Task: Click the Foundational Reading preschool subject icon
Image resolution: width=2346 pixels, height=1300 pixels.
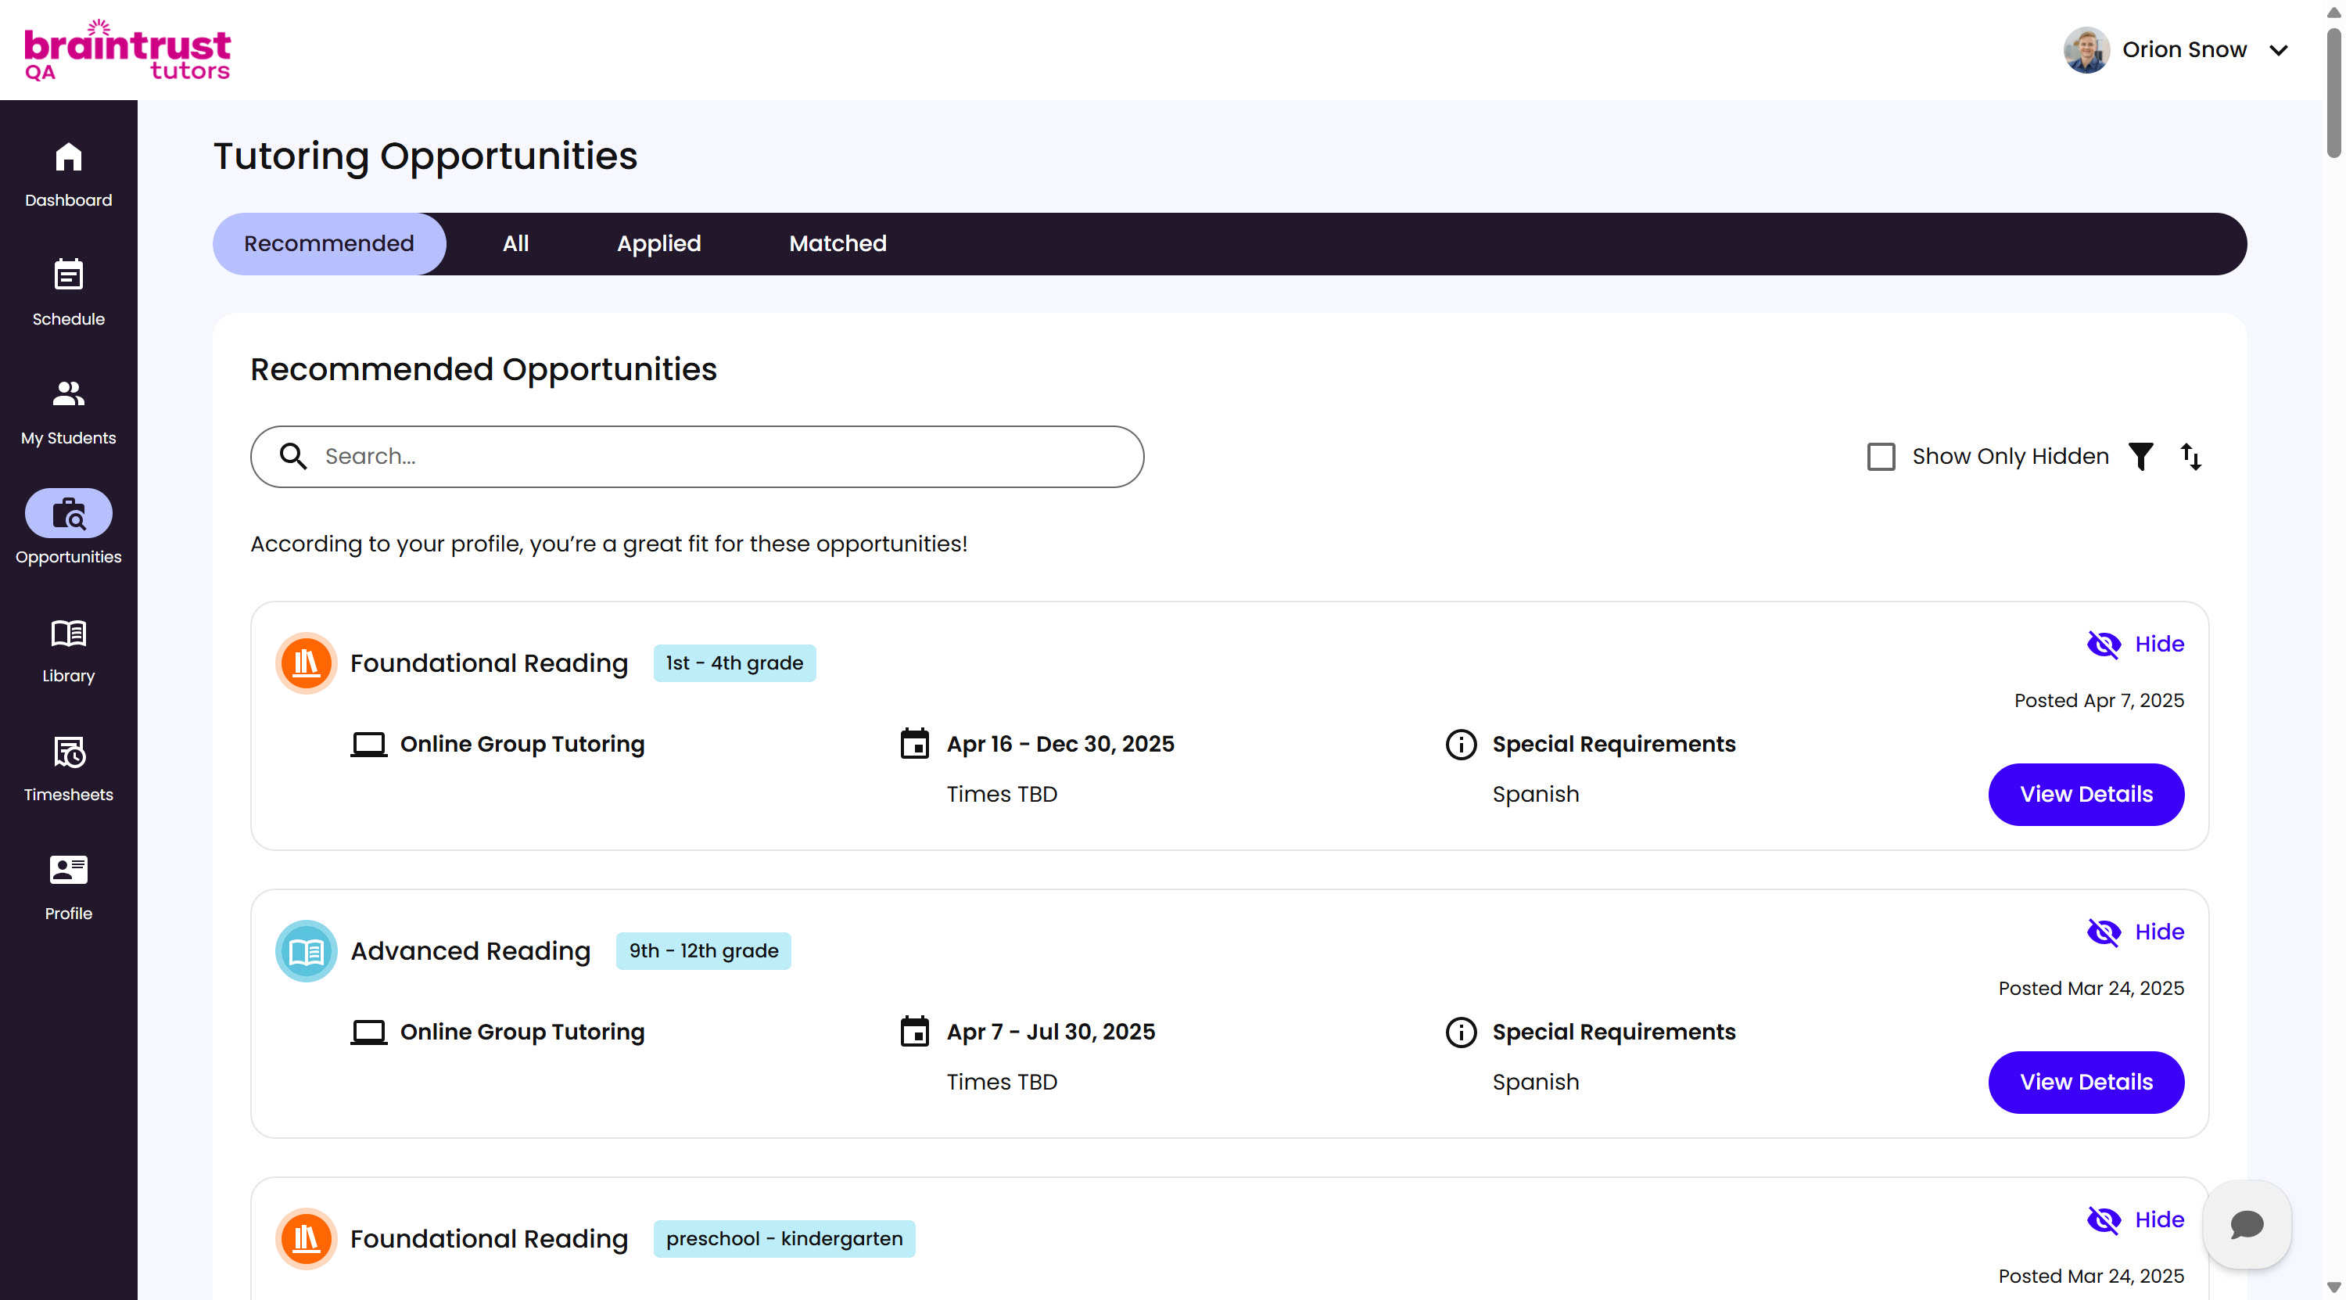Action: click(306, 1239)
